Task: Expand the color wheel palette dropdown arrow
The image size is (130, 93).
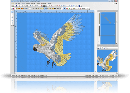Action: coord(15,9)
